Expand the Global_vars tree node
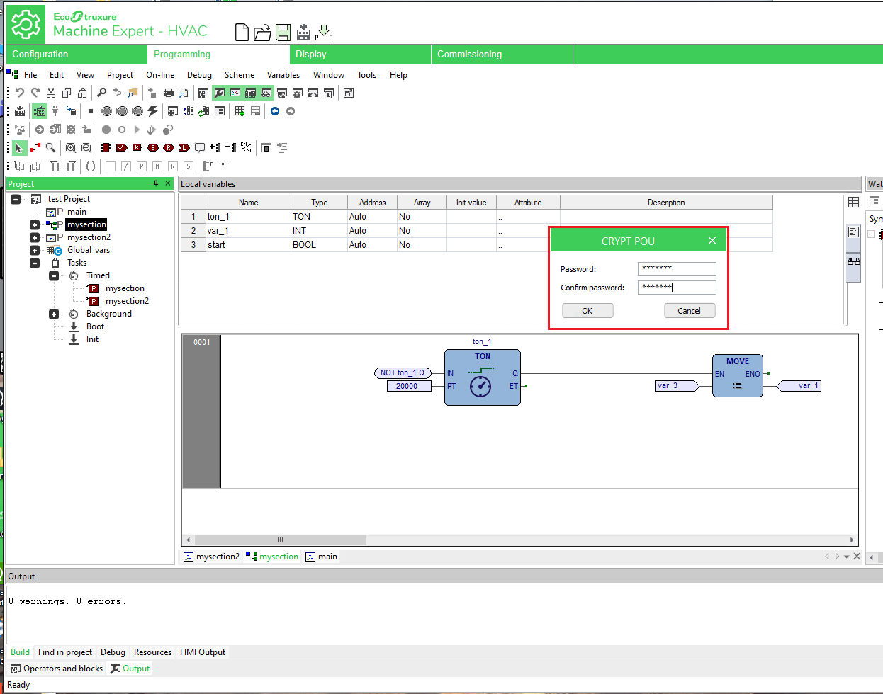The width and height of the screenshot is (883, 694). (x=34, y=251)
